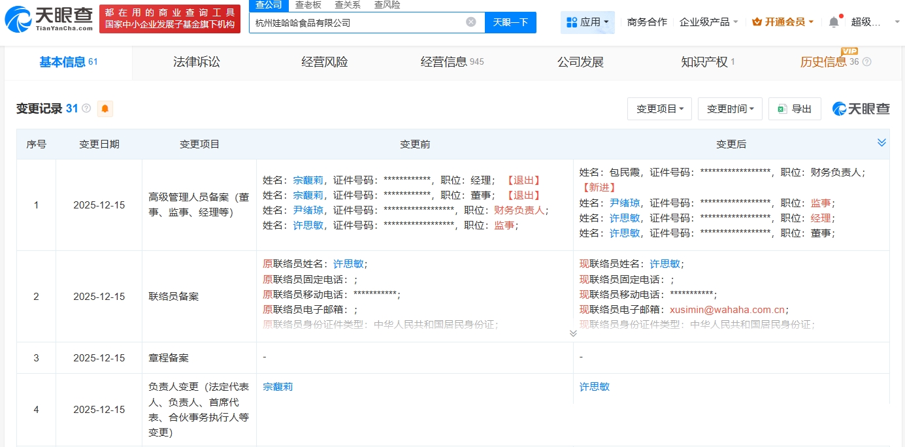Click the orange alert bell beside 变更记录
The height and width of the screenshot is (447, 905).
(105, 108)
